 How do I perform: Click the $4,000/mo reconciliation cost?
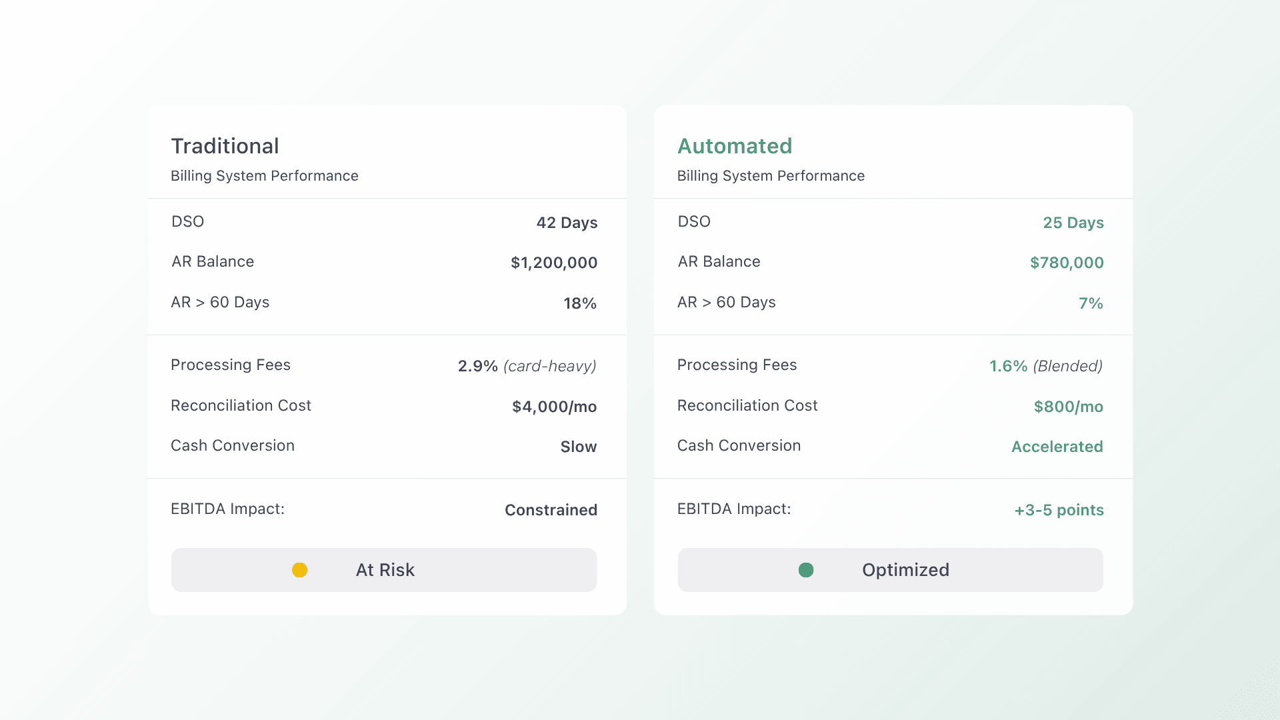click(x=554, y=407)
